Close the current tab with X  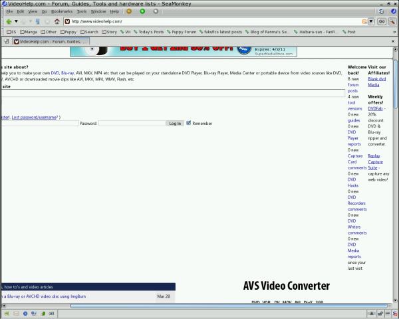393,41
